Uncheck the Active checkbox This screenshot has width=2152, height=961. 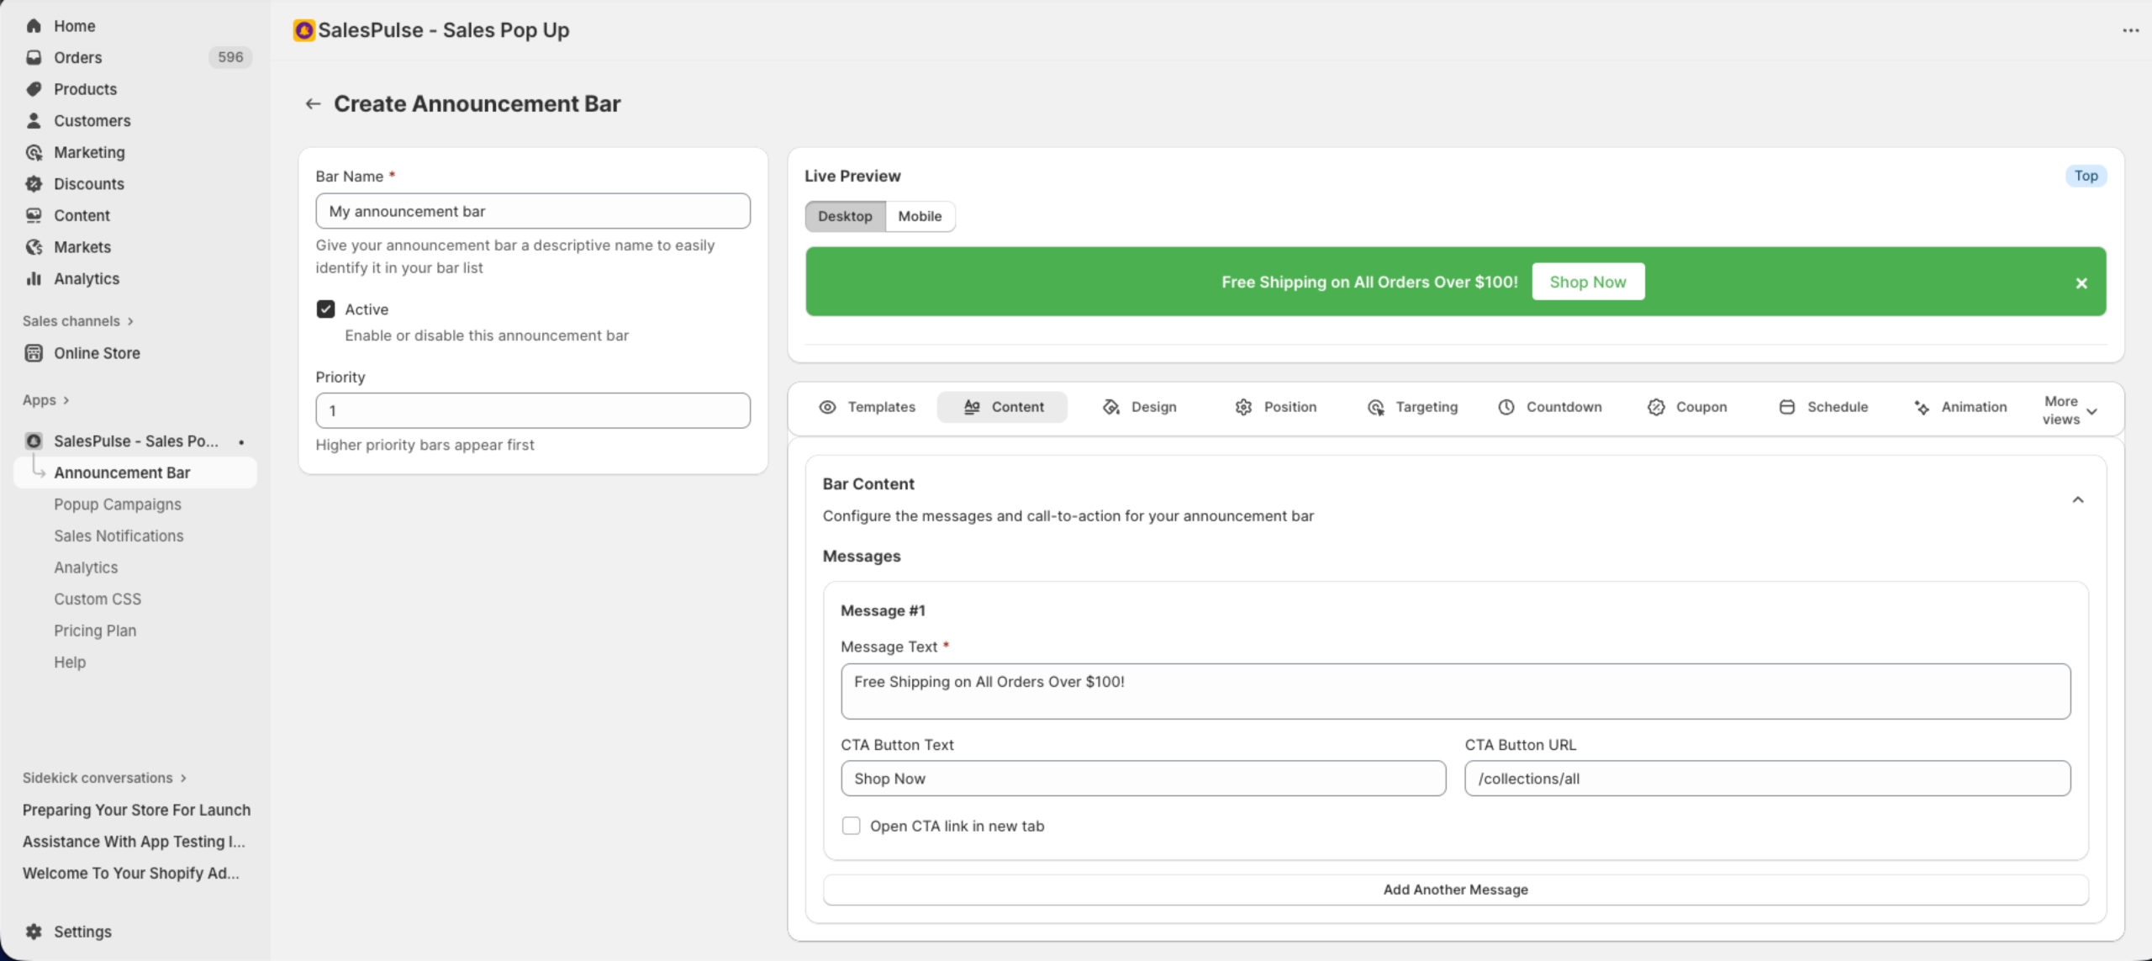click(326, 309)
